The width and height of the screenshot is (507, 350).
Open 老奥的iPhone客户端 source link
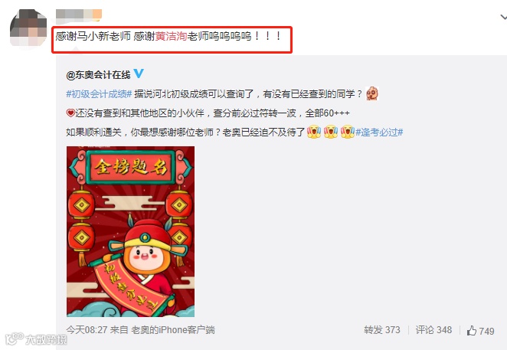(x=173, y=329)
